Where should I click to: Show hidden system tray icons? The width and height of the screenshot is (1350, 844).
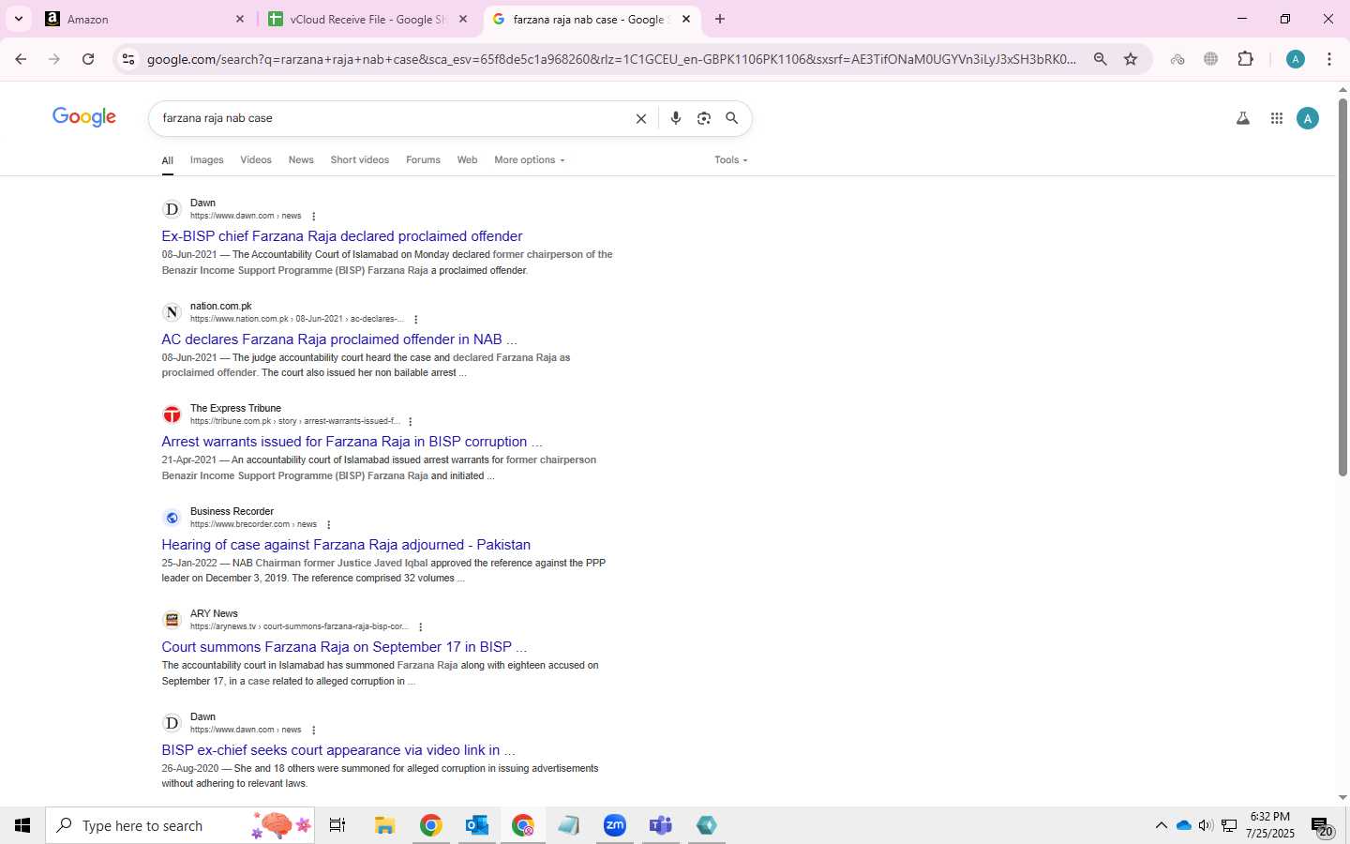pyautogui.click(x=1161, y=825)
